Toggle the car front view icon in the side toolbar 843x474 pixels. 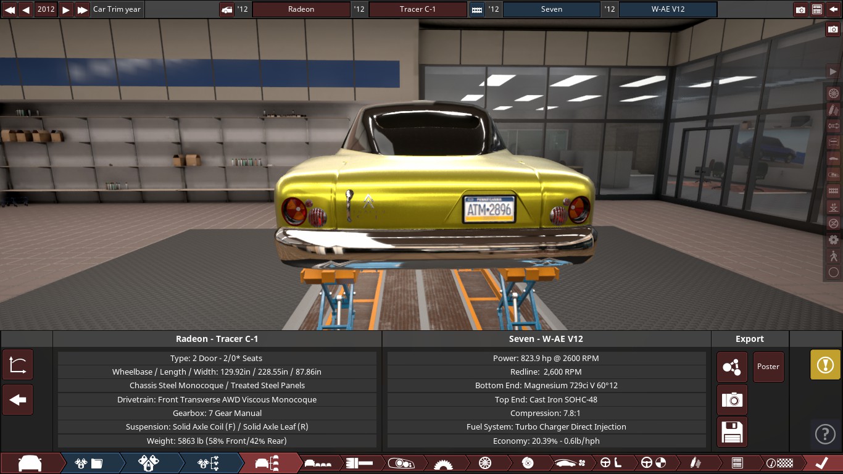point(833,143)
